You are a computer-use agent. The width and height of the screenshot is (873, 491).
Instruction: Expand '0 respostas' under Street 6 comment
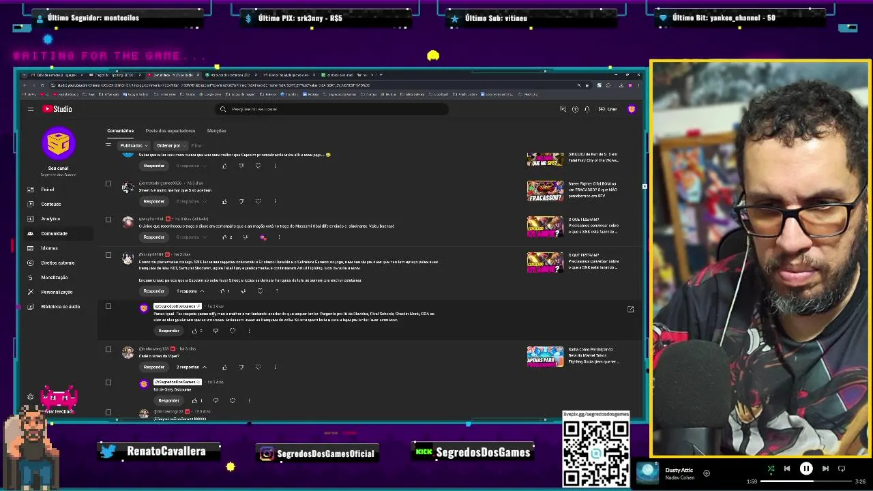pos(191,201)
